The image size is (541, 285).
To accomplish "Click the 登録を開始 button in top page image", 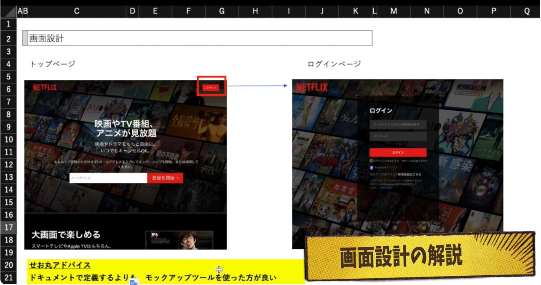I will pyautogui.click(x=165, y=178).
